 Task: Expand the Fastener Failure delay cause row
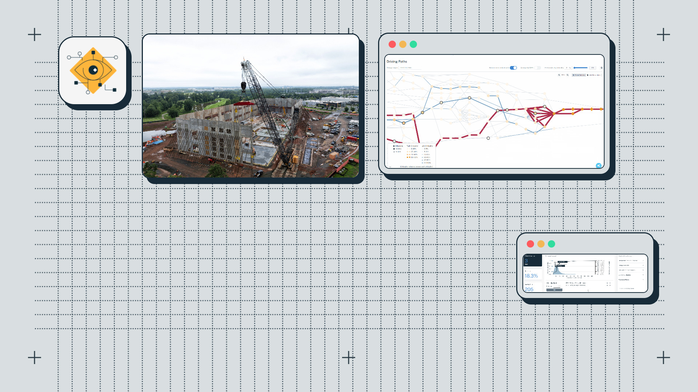click(x=631, y=280)
